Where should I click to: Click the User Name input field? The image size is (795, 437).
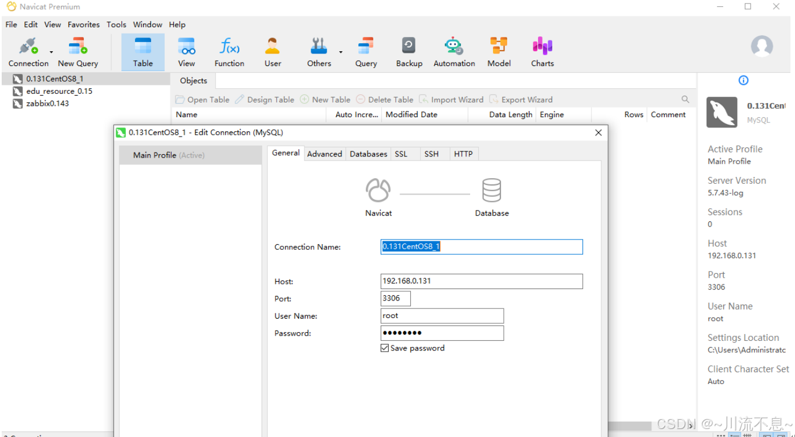(x=442, y=316)
